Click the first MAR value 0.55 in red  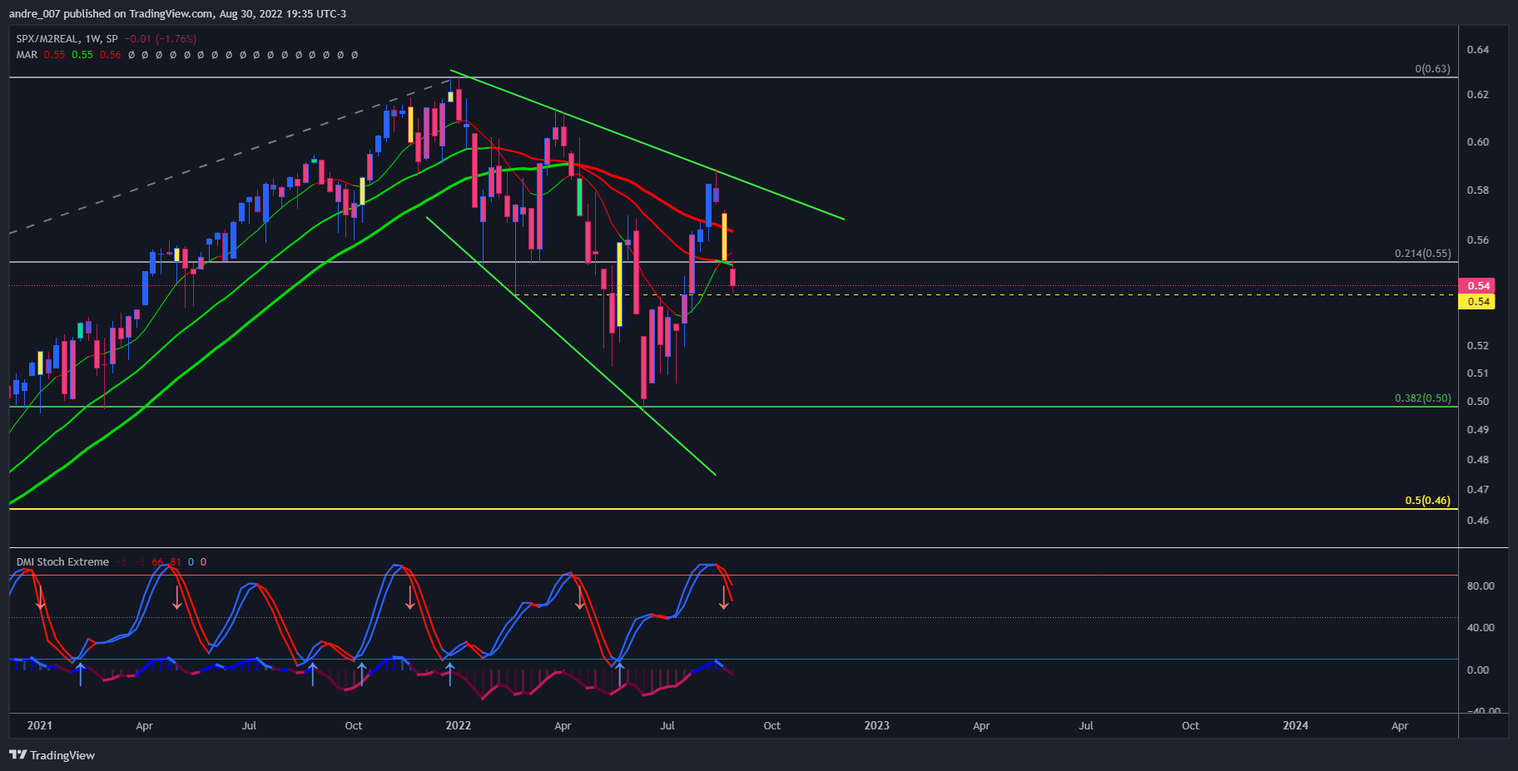[54, 55]
